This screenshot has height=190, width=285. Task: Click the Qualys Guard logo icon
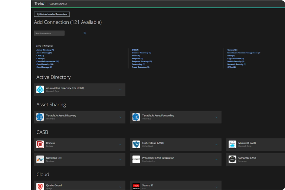(x=40, y=186)
